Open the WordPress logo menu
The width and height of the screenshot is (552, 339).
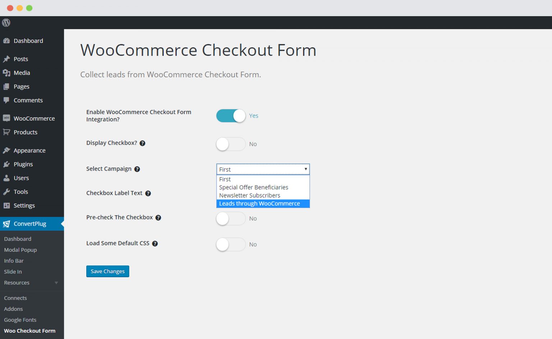(6, 23)
